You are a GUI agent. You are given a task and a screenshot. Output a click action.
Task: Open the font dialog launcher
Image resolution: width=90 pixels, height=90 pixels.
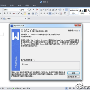click(38, 16)
